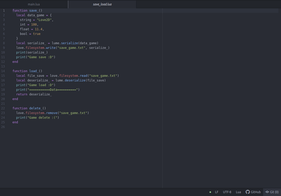
Task: Click the 'true' value on bool line
Action: 37,34
